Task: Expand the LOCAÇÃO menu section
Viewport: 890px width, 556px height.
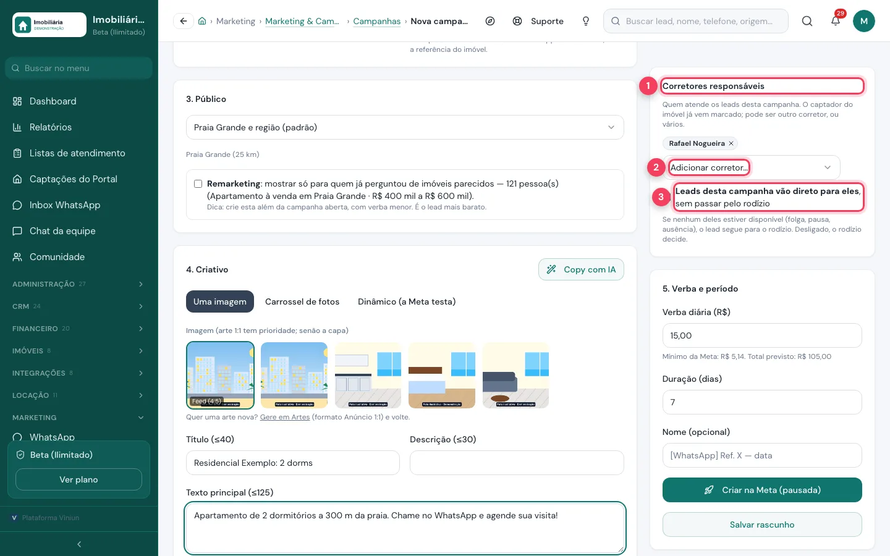Action: [x=79, y=395]
